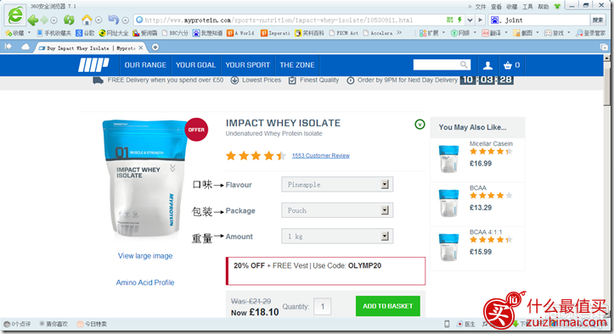Click the browser URL address field
Screen dimensions: 614x334
coord(290,20)
